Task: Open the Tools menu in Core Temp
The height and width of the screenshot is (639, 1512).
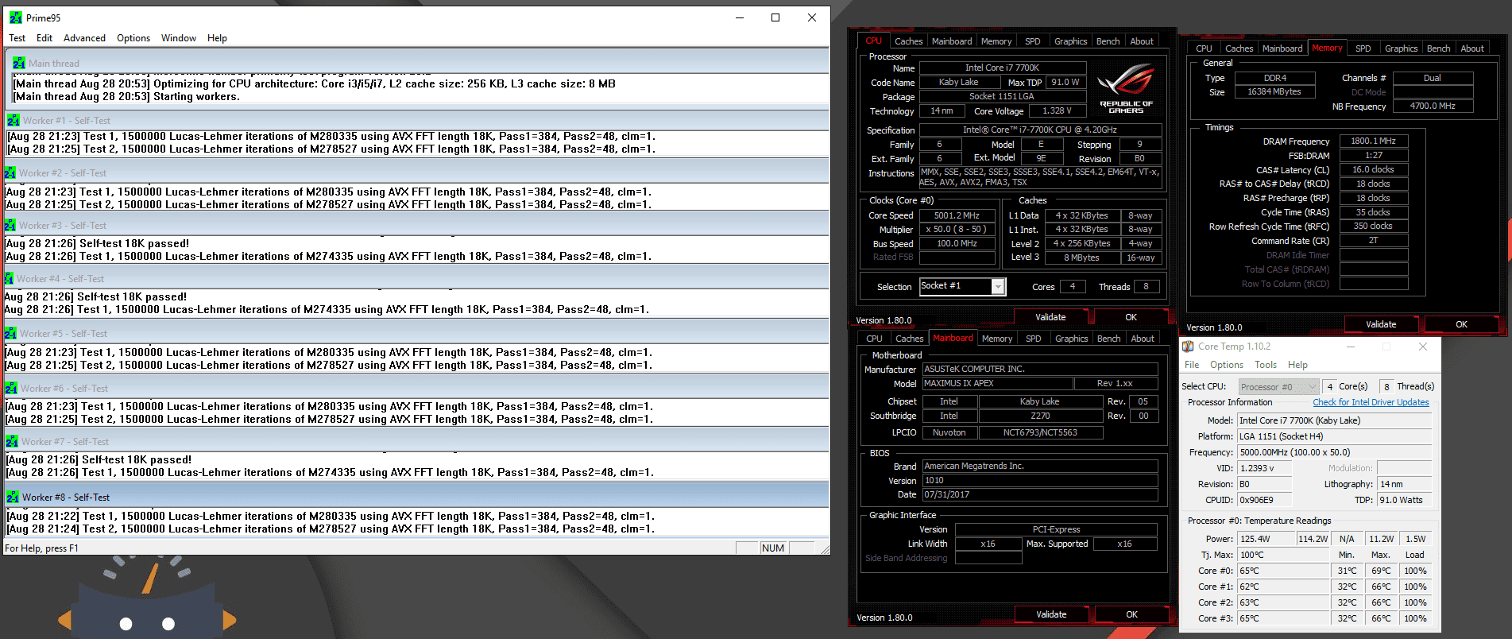Action: 1266,365
